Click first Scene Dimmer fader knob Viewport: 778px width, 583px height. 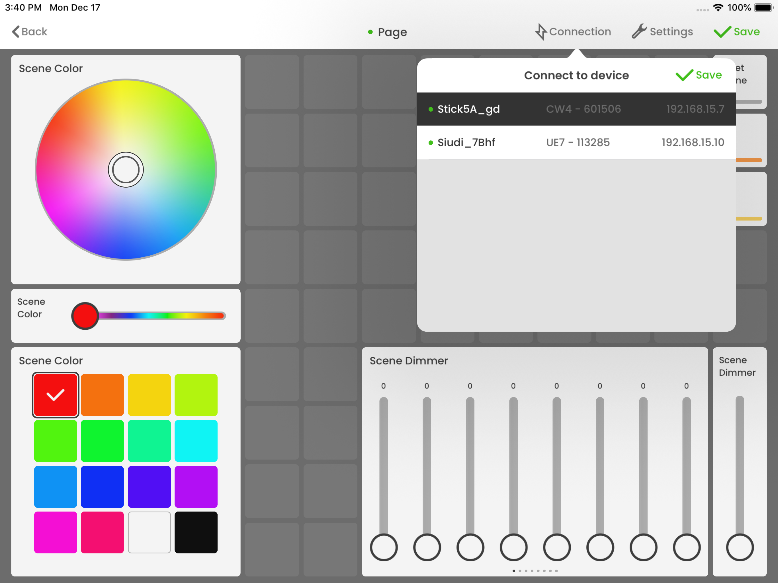383,547
